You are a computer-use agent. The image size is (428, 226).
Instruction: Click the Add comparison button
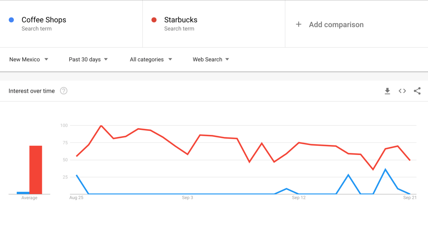(336, 25)
